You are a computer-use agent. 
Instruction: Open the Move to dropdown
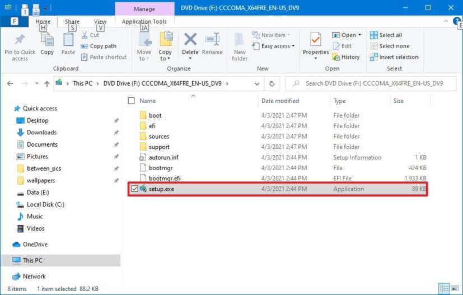(x=144, y=46)
